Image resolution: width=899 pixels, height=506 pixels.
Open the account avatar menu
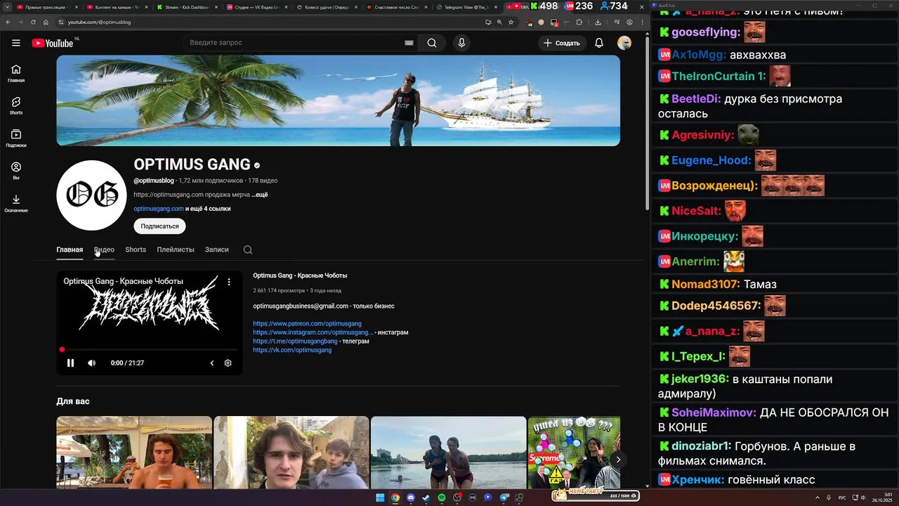pyautogui.click(x=624, y=43)
